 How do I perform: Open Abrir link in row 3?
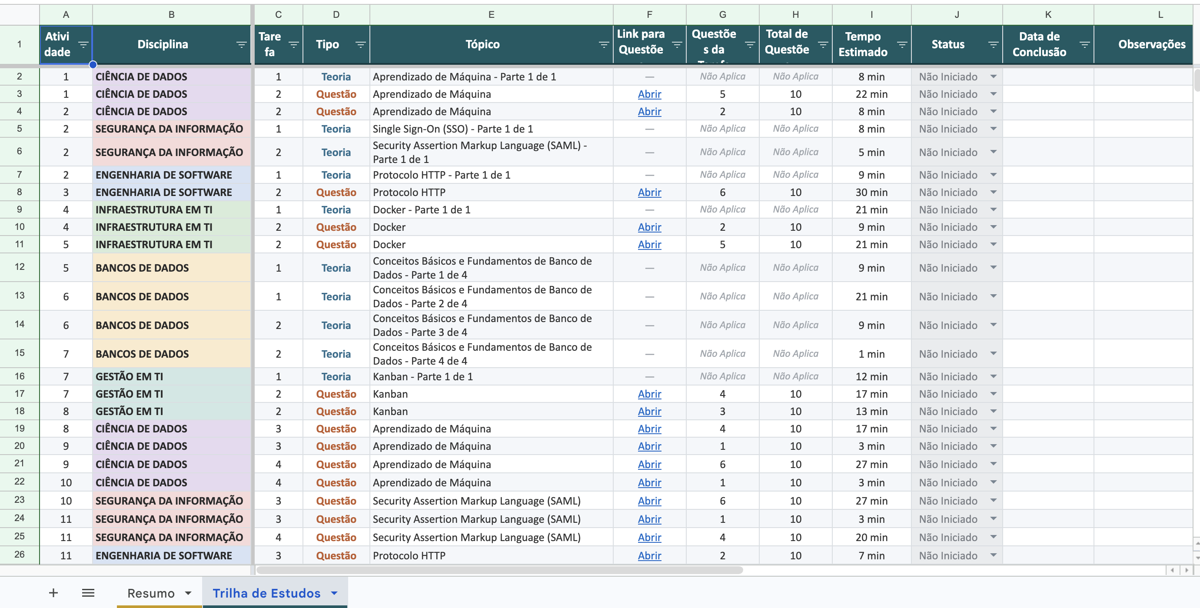coord(649,94)
